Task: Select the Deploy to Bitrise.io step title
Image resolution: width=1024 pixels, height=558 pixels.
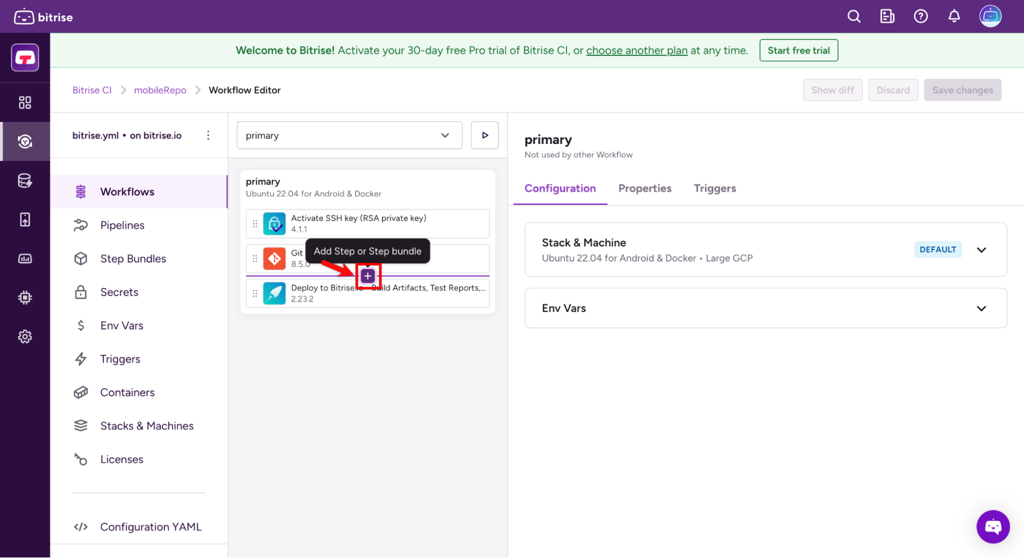Action: tap(388, 288)
